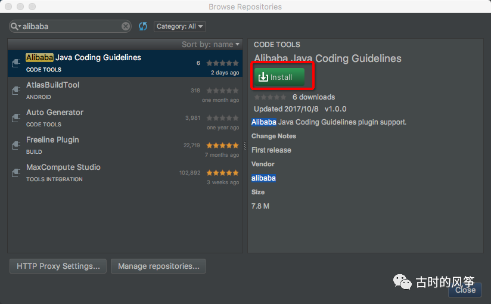Close the Browse Repositories dialog

coord(465,290)
